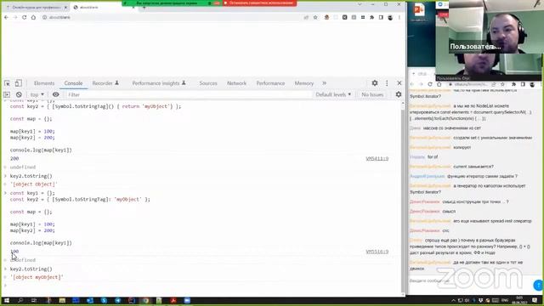Show hidden system tray icons
This screenshot has height=306, width=544.
point(453,300)
